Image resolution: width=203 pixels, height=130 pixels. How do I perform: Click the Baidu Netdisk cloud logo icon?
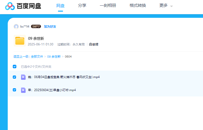10,6
